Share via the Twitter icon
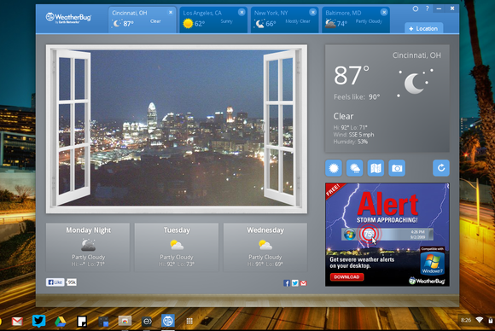Viewport: 495px width, 331px height. [294, 283]
